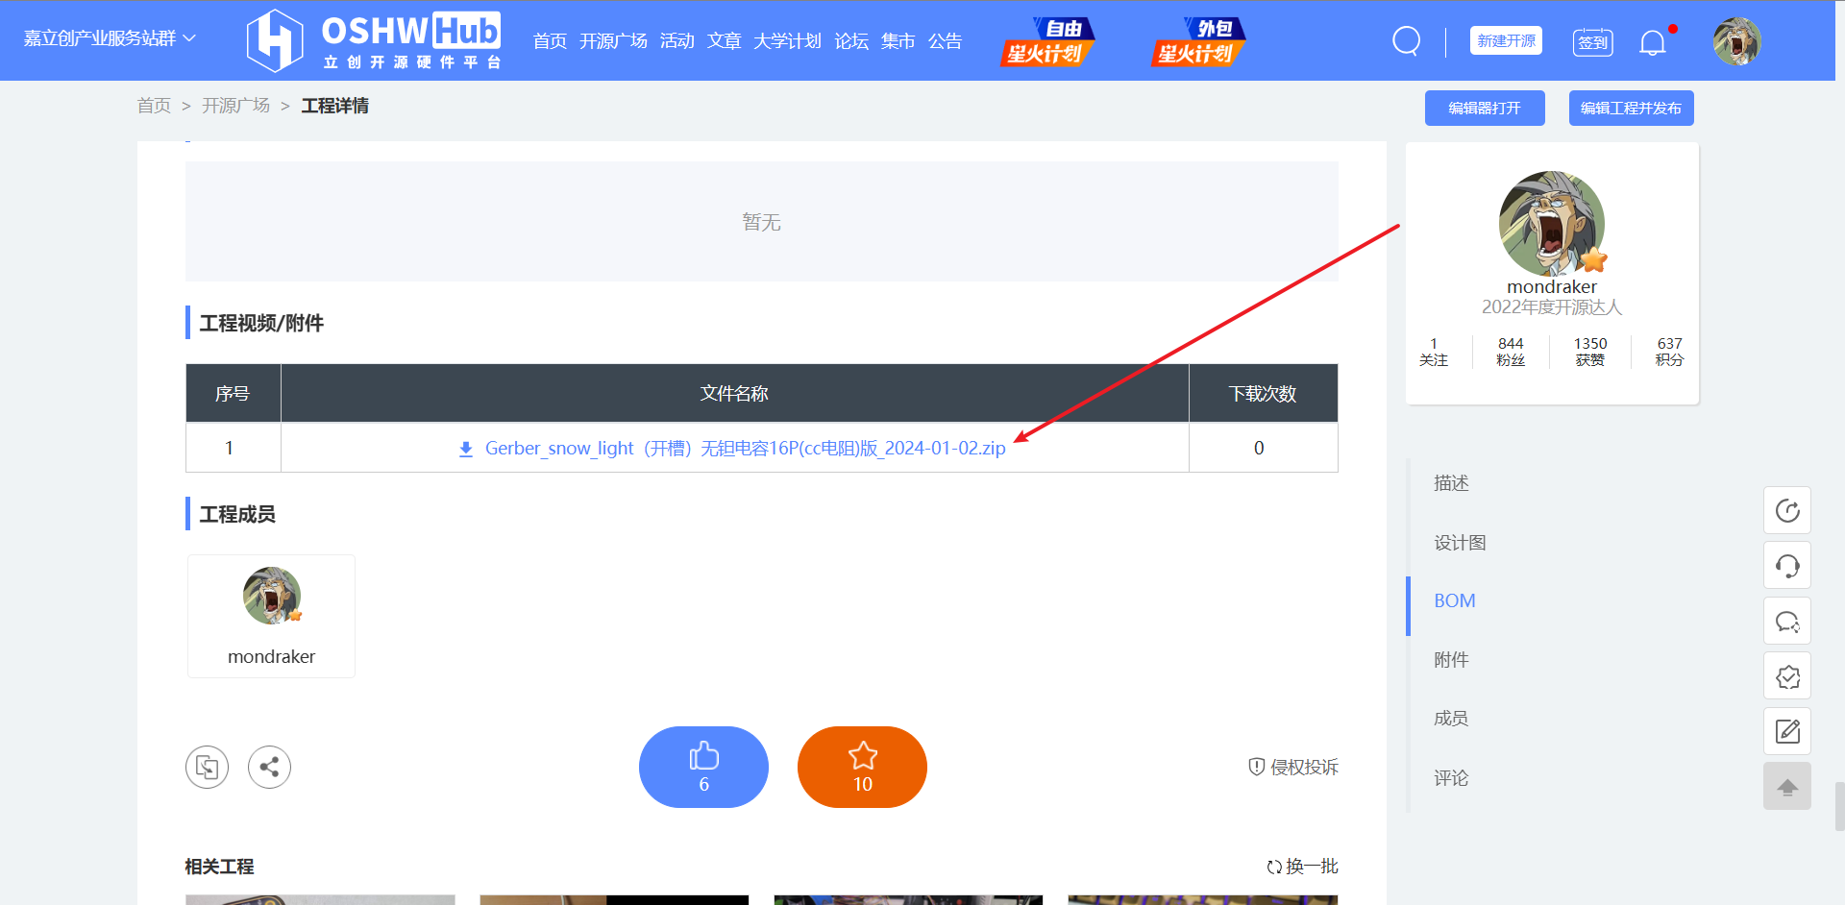Open 大学计划 in top navigation
1845x905 pixels.
point(787,41)
